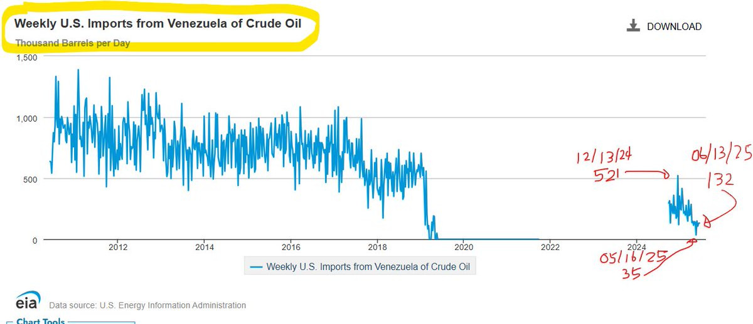This screenshot has height=324, width=753.
Task: Click the chart title Weekly U.S. Imports
Action: pos(158,24)
